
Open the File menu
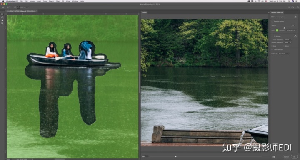tap(21, 1)
